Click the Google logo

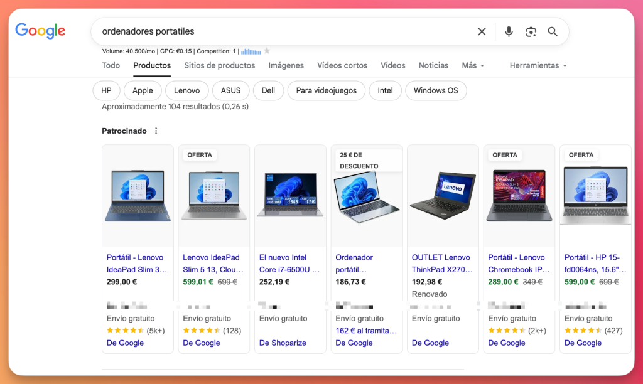tap(40, 31)
